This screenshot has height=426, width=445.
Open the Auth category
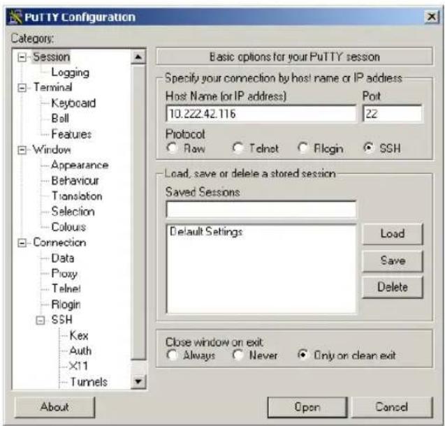pyautogui.click(x=80, y=351)
